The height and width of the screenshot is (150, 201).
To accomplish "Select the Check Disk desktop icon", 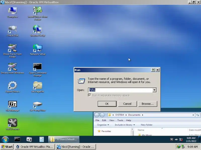I will click(12, 31).
